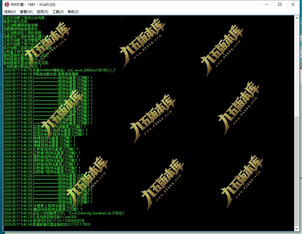This screenshot has height=234, width=302.
Task: Click the [红野猪0] duplicate monster line
Action: 42,153
